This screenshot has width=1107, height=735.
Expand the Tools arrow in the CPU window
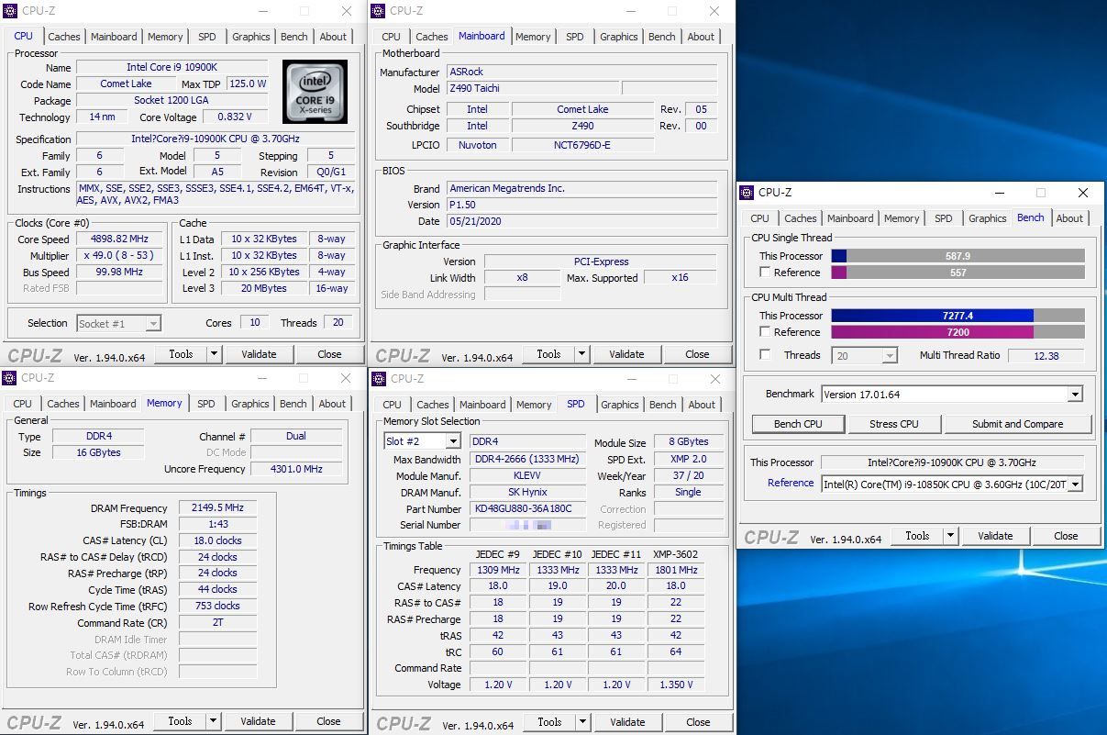click(x=214, y=354)
